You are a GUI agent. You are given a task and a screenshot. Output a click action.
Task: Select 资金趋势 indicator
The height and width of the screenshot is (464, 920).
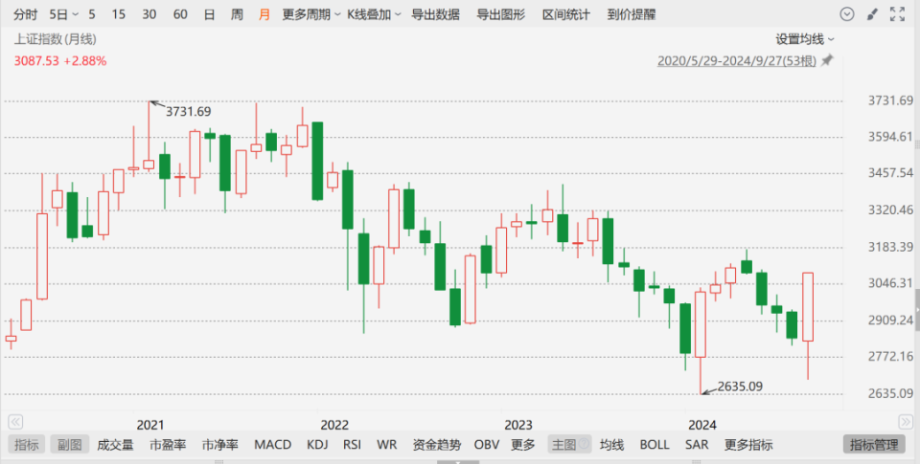click(437, 445)
